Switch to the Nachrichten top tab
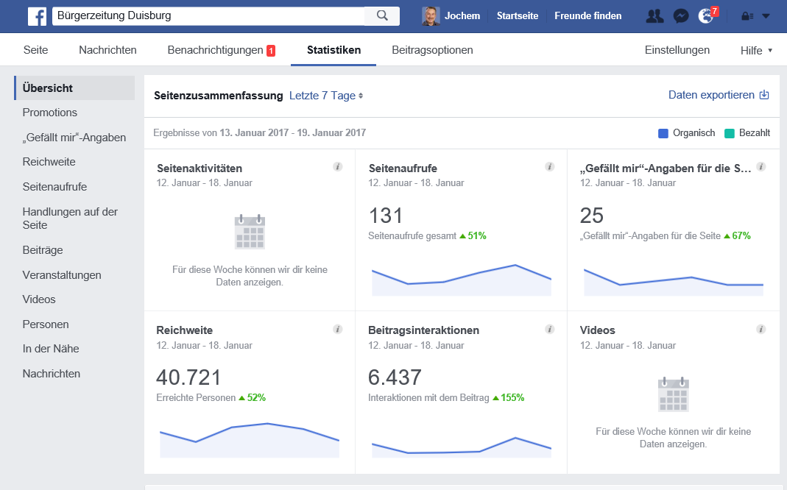This screenshot has width=787, height=490. pyautogui.click(x=107, y=50)
